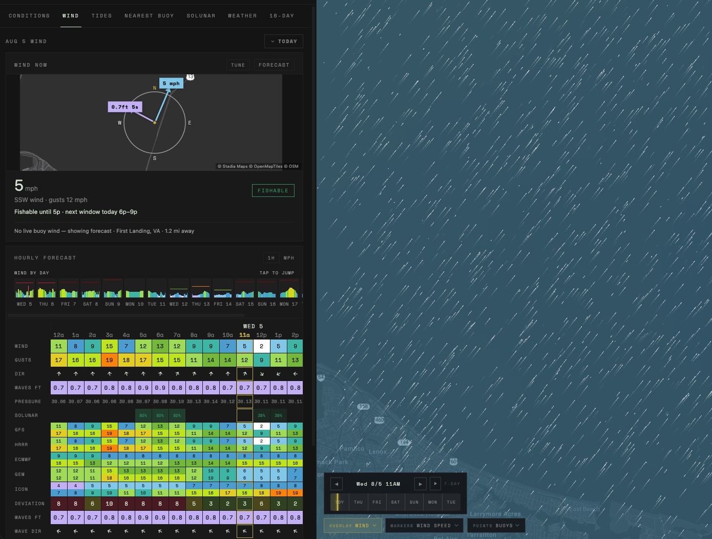Click the FORECAST button
This screenshot has height=539, width=712.
pos(274,65)
